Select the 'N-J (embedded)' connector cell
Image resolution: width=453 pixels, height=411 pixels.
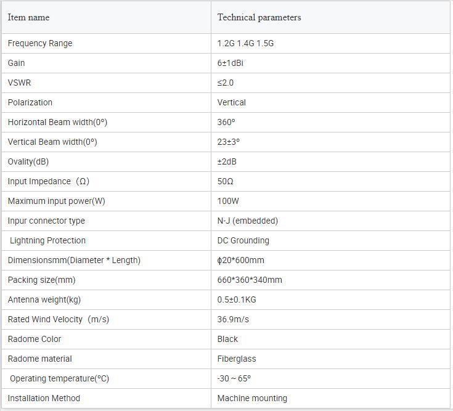[330, 221]
